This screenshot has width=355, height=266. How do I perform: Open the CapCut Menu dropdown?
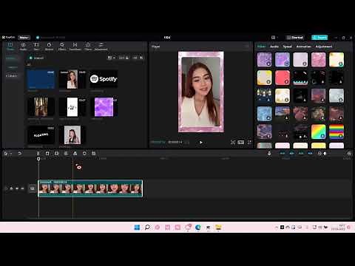tap(24, 38)
